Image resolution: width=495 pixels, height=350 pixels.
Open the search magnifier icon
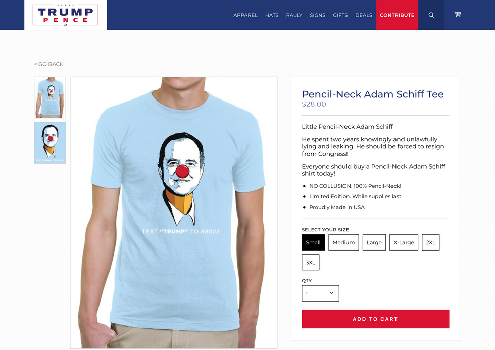pos(431,15)
